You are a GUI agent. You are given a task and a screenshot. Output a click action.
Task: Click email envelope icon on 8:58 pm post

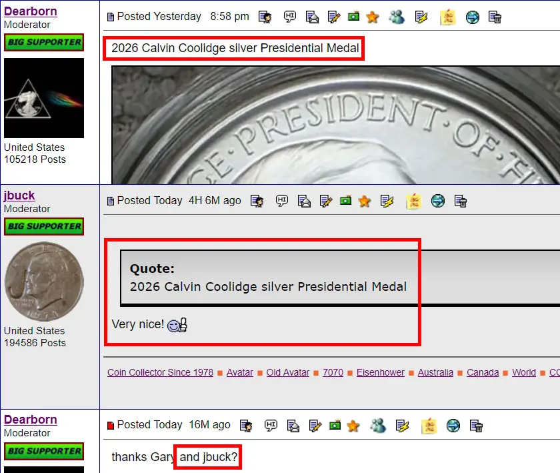[312, 17]
